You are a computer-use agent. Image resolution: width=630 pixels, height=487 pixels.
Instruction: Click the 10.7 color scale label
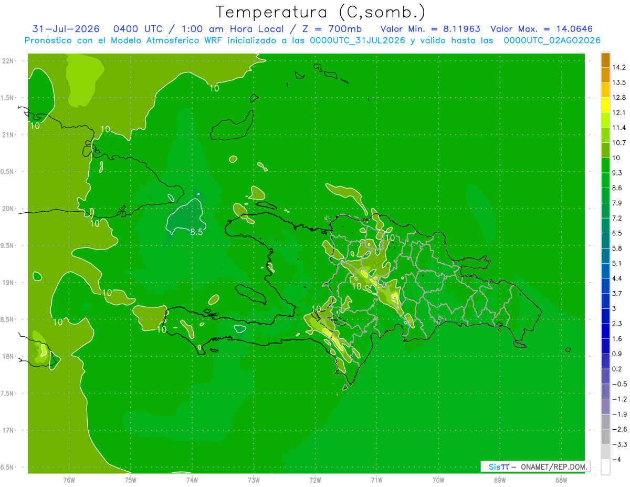coord(619,143)
